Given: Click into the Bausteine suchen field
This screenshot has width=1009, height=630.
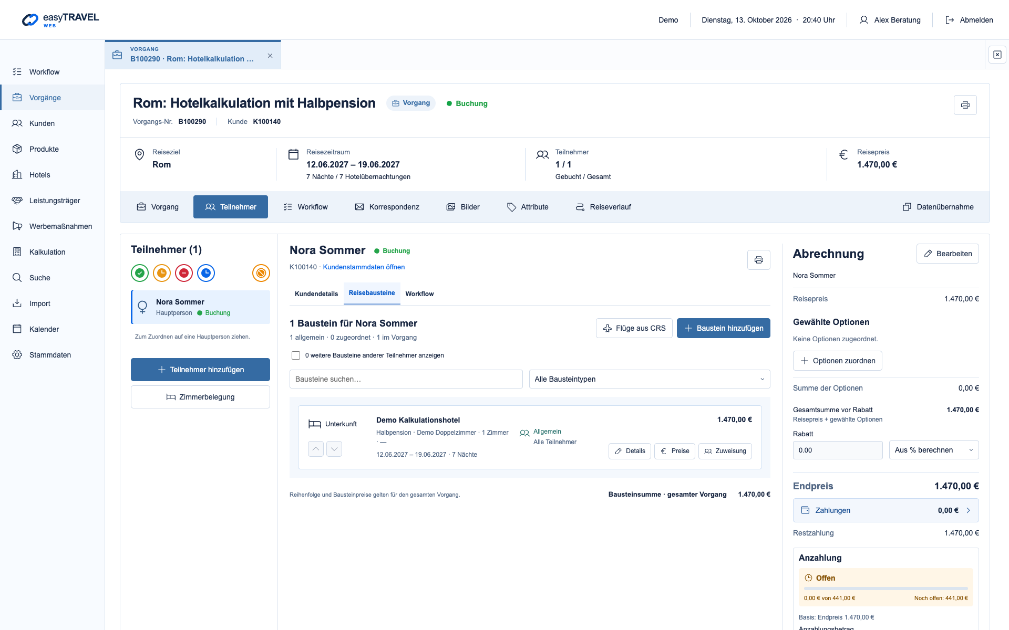Looking at the screenshot, I should 406,379.
